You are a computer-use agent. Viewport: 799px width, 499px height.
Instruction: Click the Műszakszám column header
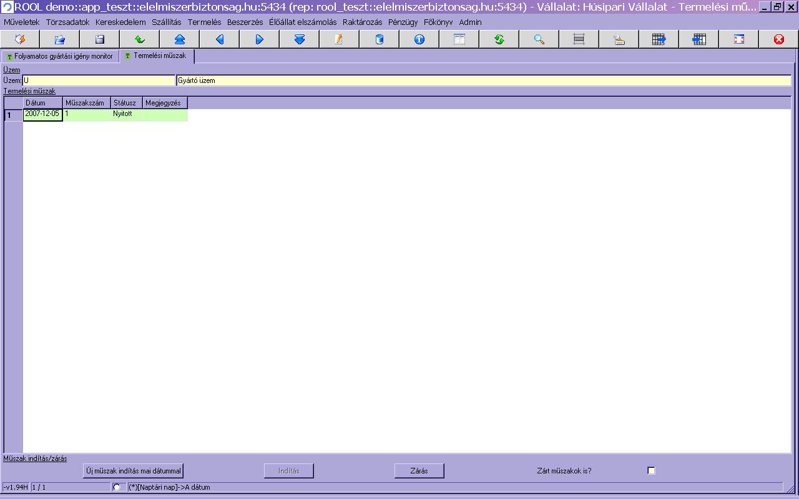(x=87, y=103)
